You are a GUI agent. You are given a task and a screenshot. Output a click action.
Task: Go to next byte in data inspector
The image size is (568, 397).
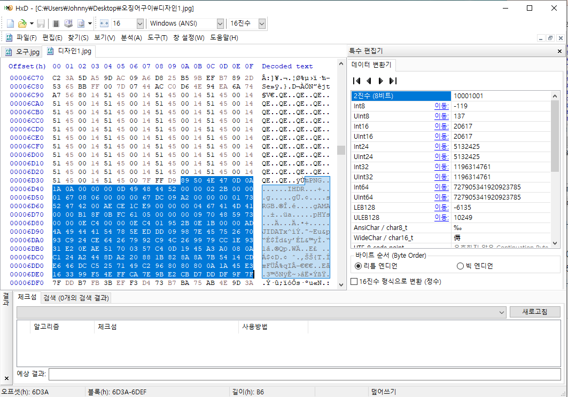point(381,81)
